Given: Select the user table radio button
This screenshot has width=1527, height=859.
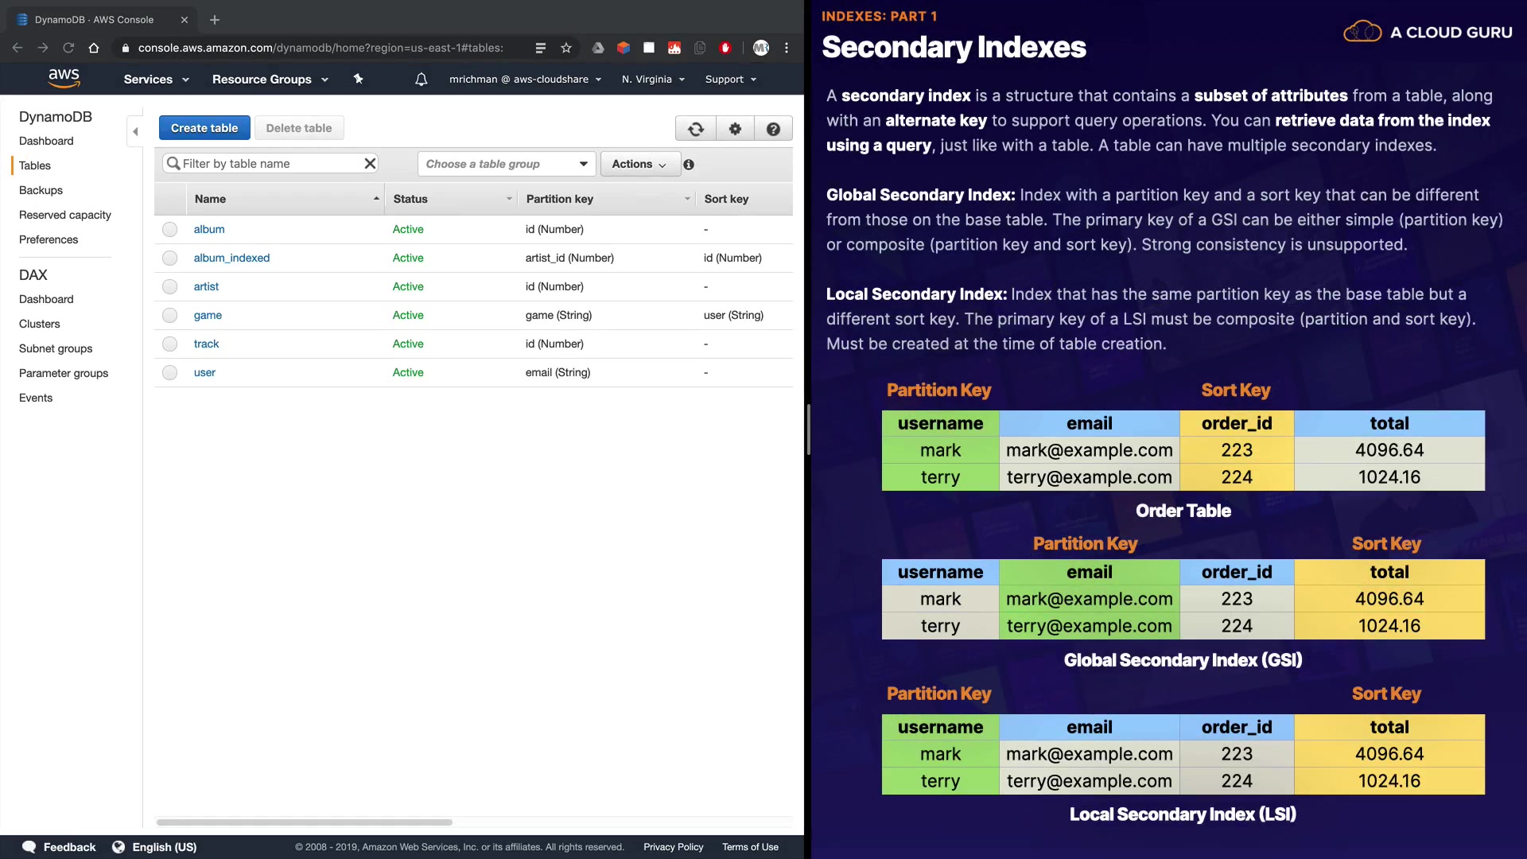Looking at the screenshot, I should click(169, 373).
